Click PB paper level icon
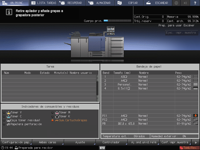Screen dimensions: 200x150 click(x=195, y=123)
